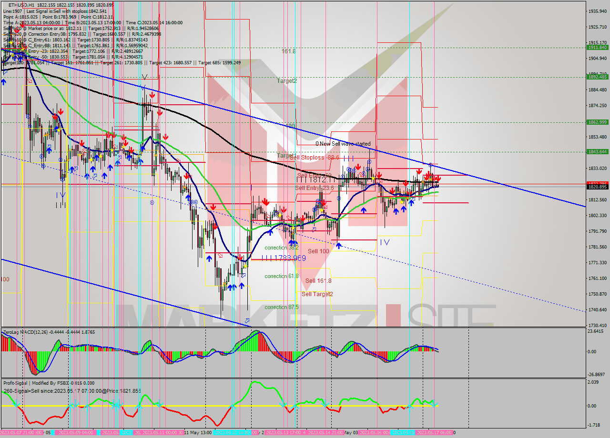Click the blue up arrow below wave III low
610x438 pixels.
click(x=338, y=245)
